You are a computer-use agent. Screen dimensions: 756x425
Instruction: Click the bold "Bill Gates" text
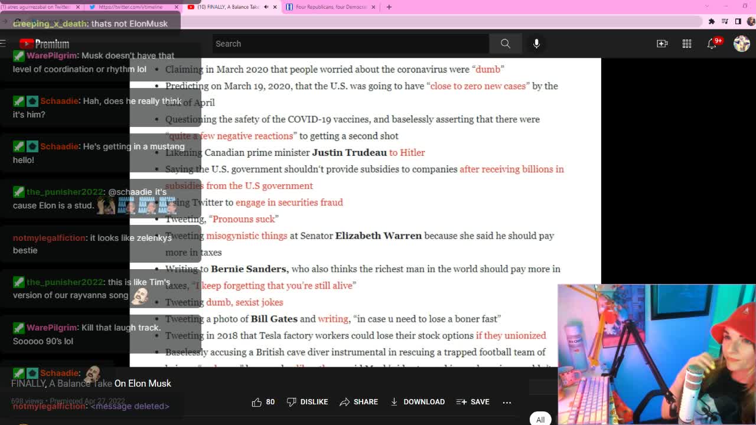coord(274,319)
